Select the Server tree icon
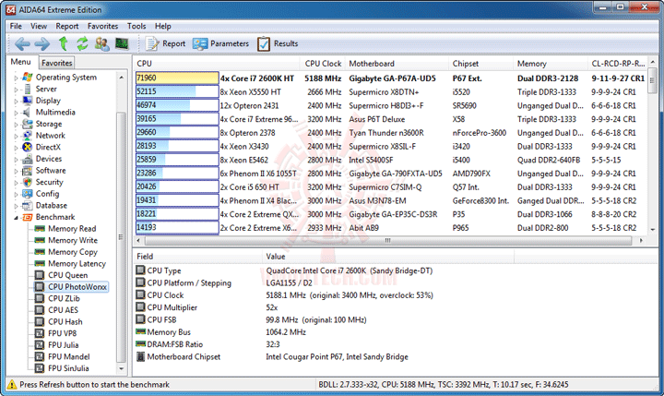This screenshot has width=664, height=396. (28, 89)
